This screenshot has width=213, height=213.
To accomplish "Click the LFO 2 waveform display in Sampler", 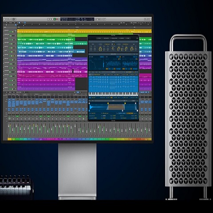I will point(130,64).
